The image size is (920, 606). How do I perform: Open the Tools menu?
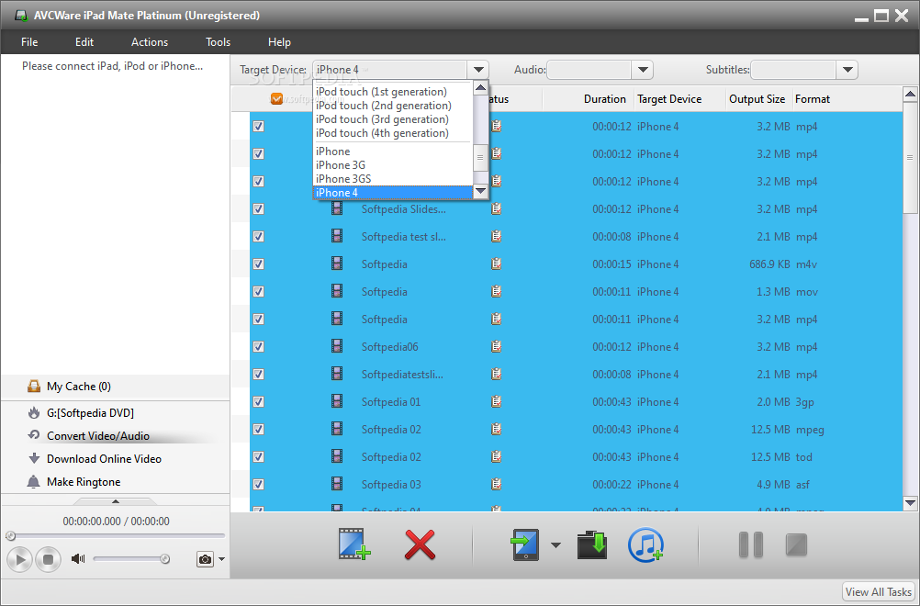[x=219, y=42]
